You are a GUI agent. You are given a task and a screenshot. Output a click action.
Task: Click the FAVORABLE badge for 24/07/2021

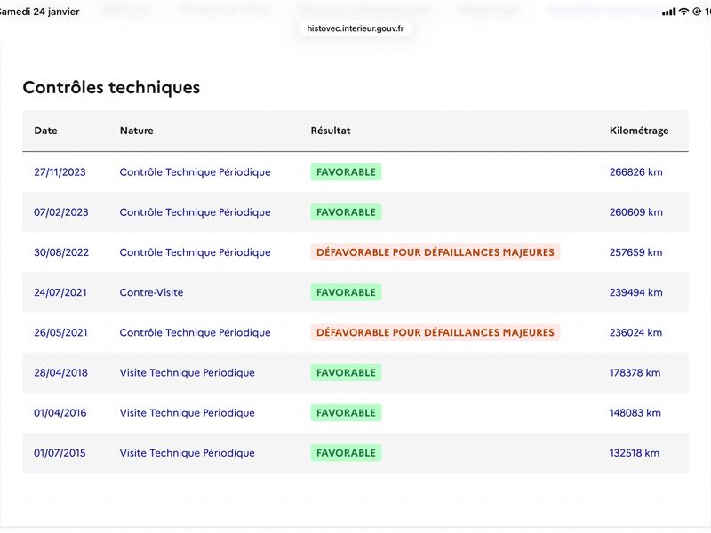(x=346, y=292)
